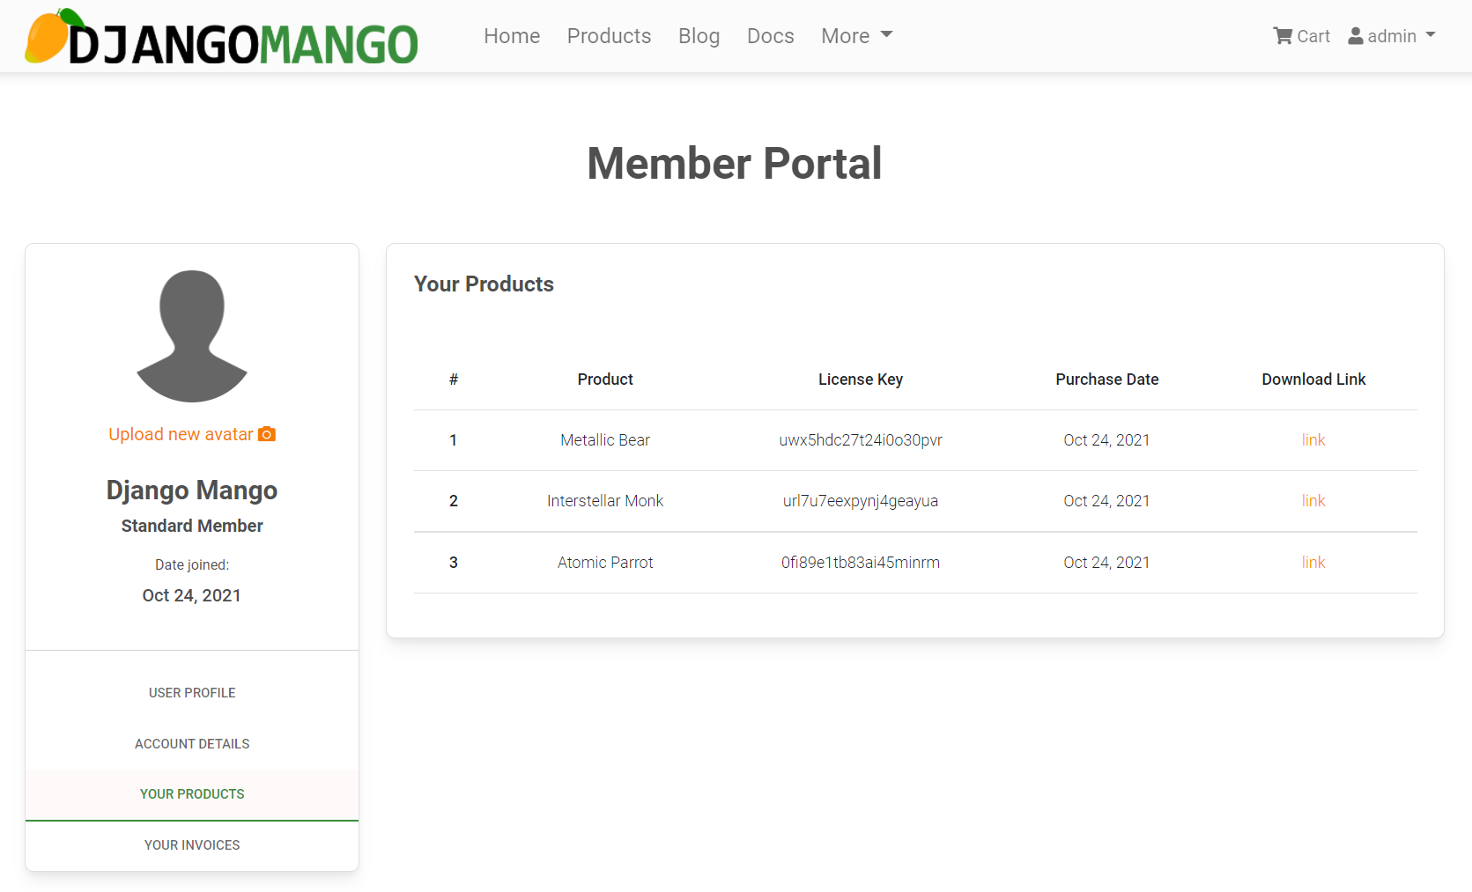Expand the More dropdown menu
This screenshot has height=892, width=1472.
[x=856, y=36]
